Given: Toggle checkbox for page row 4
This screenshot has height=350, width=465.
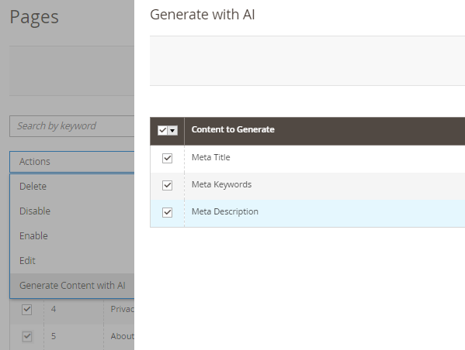Looking at the screenshot, I should click(26, 310).
